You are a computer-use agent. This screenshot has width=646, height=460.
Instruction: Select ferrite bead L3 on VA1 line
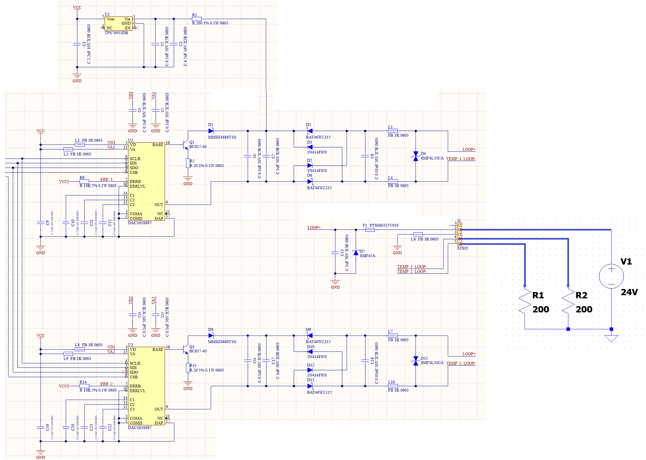pos(68,149)
